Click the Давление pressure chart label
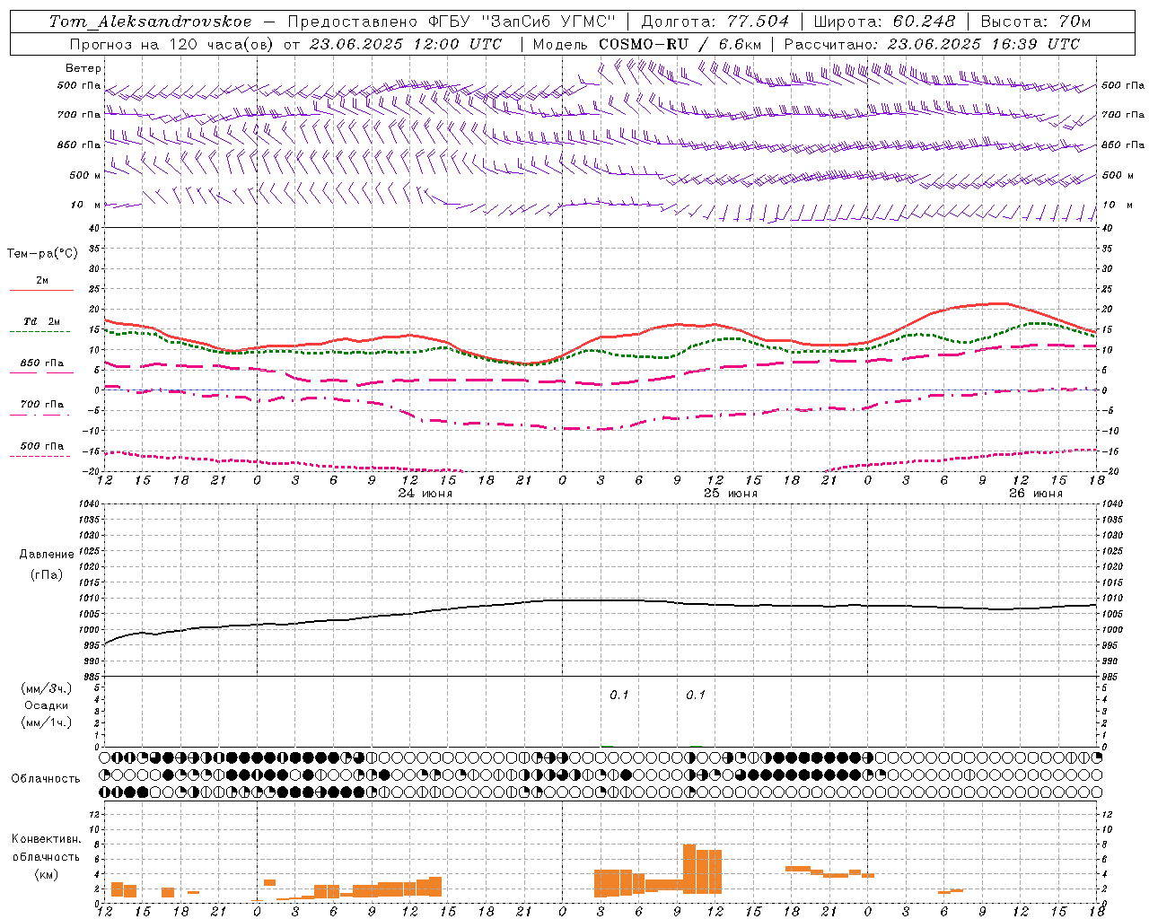The width and height of the screenshot is (1149, 919). click(x=46, y=555)
